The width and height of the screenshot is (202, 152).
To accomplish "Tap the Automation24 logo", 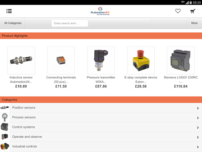I will (x=100, y=11).
